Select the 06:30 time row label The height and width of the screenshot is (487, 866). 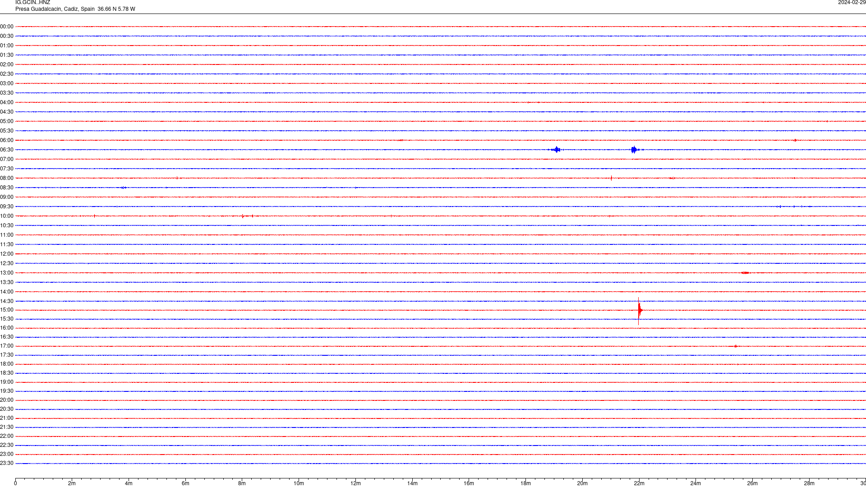(7, 150)
